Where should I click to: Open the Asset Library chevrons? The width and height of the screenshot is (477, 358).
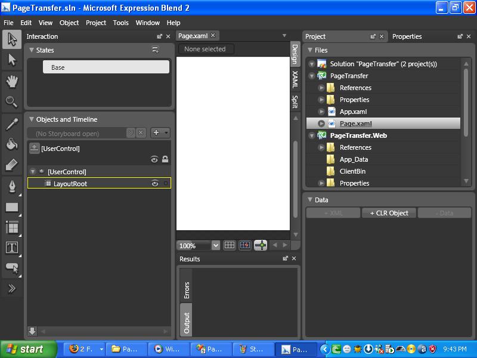point(12,288)
